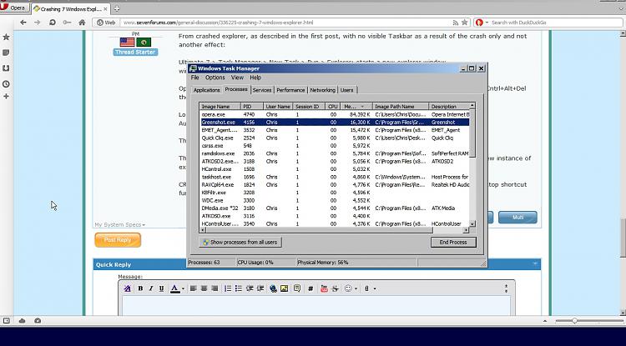Open Downloads panel in Opera sidebar

6,68
